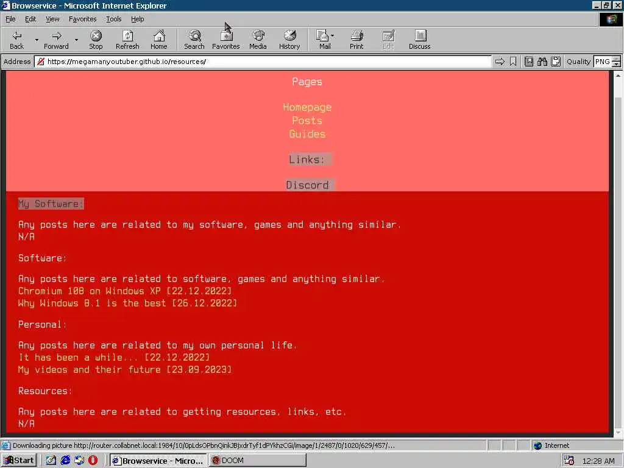Click the 'Software:' heading text
Image resolution: width=624 pixels, height=468 pixels.
(42, 258)
